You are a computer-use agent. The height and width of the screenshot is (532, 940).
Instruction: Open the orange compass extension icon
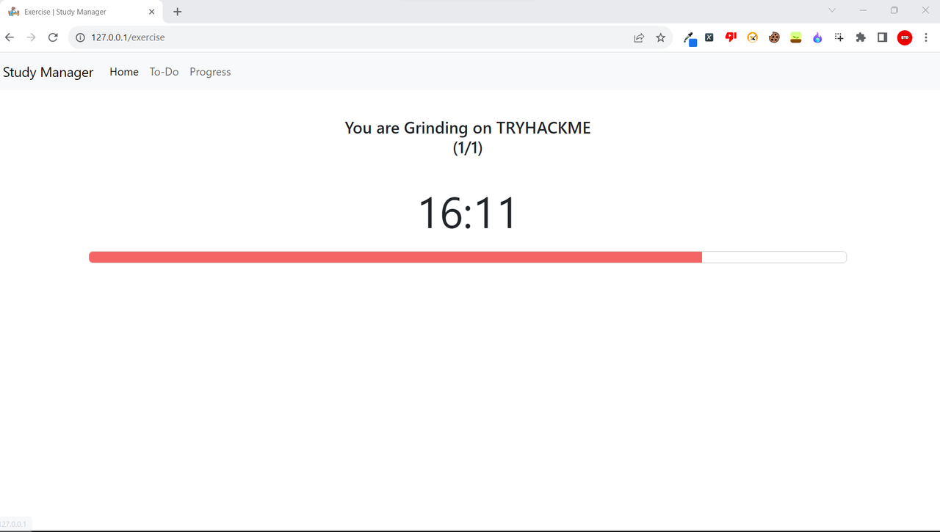point(753,37)
